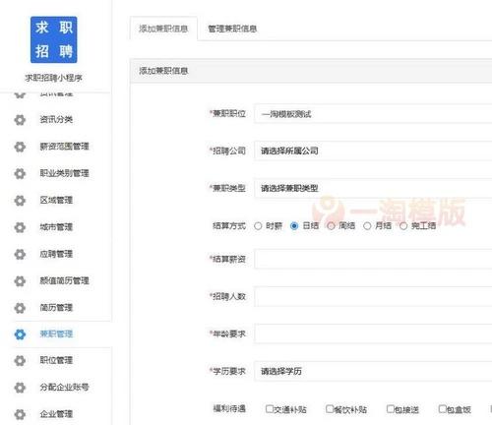
Task: Click the 年龄要求 input field
Action: tap(373, 334)
